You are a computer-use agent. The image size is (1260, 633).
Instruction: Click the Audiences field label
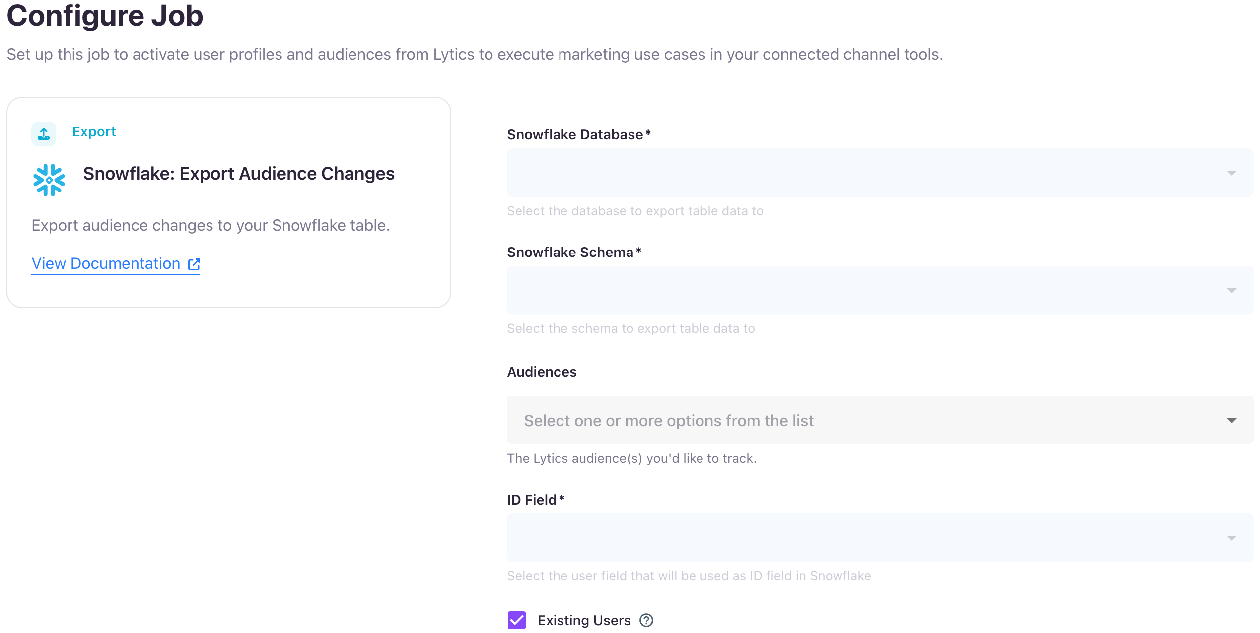pos(542,372)
